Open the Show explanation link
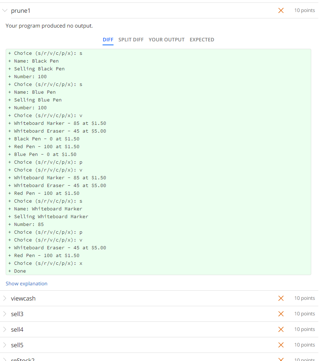This screenshot has width=319, height=361. pyautogui.click(x=27, y=284)
